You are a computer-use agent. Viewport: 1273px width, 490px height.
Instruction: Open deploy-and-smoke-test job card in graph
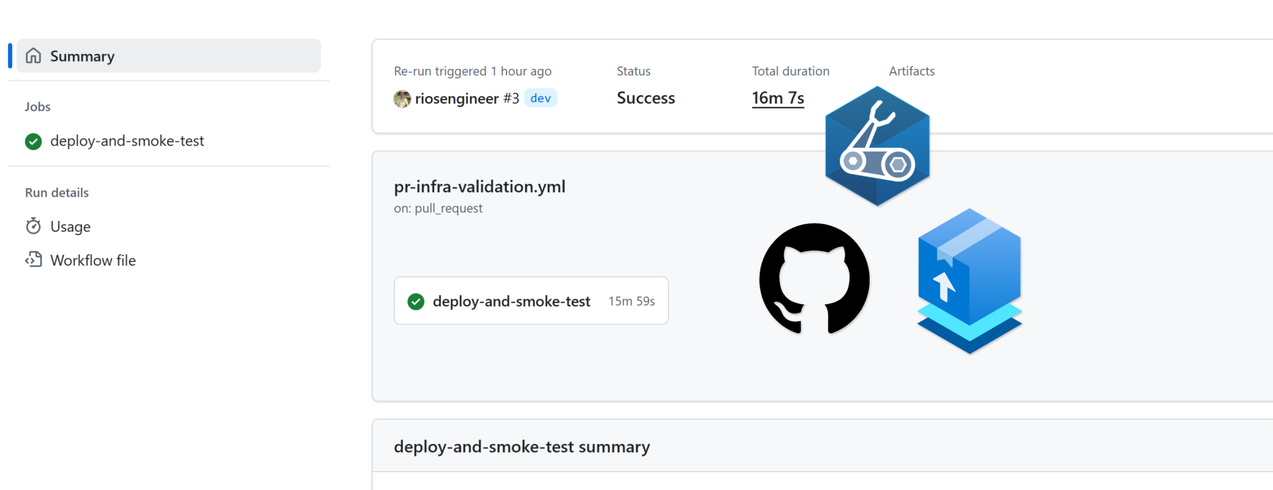pyautogui.click(x=511, y=301)
